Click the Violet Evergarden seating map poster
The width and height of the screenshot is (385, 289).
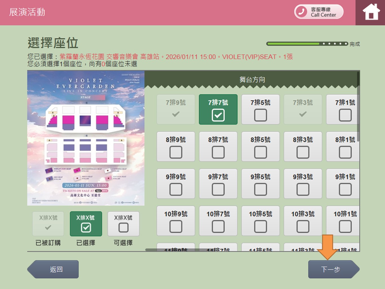(86, 138)
